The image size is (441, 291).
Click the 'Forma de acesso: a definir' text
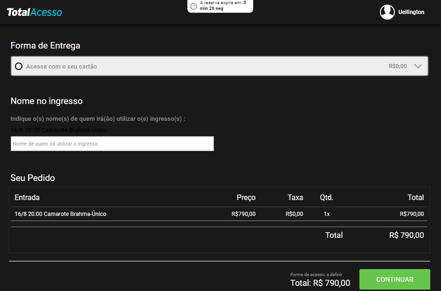316,274
